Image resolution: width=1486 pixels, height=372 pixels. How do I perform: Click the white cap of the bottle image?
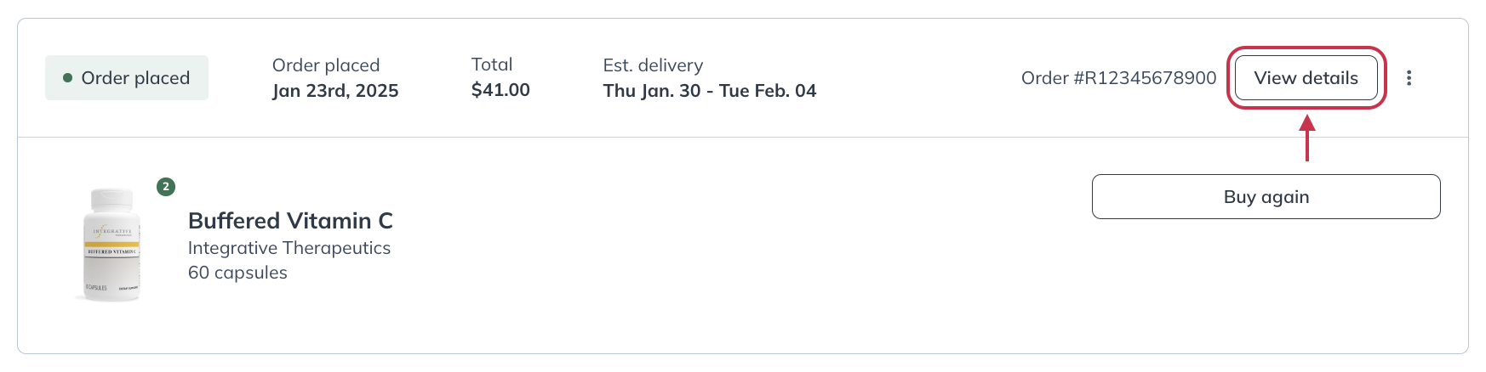[x=112, y=200]
